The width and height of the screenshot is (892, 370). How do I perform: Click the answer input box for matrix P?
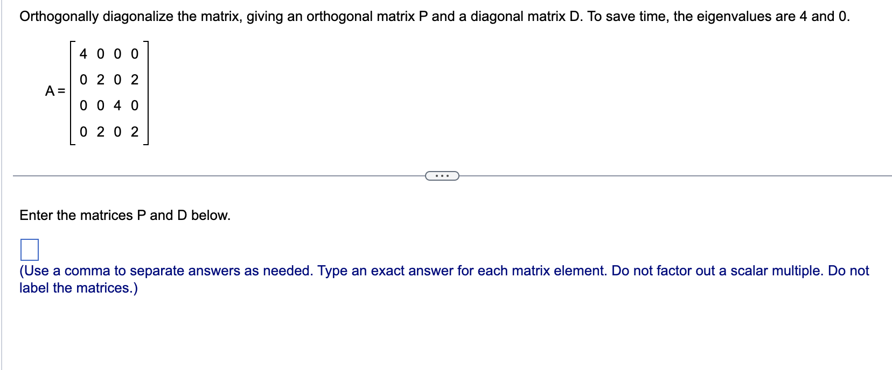point(31,250)
